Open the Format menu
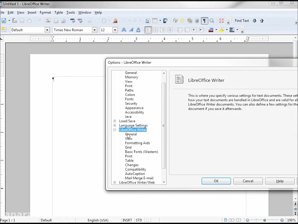This screenshot has height=224, width=298. coord(45,12)
